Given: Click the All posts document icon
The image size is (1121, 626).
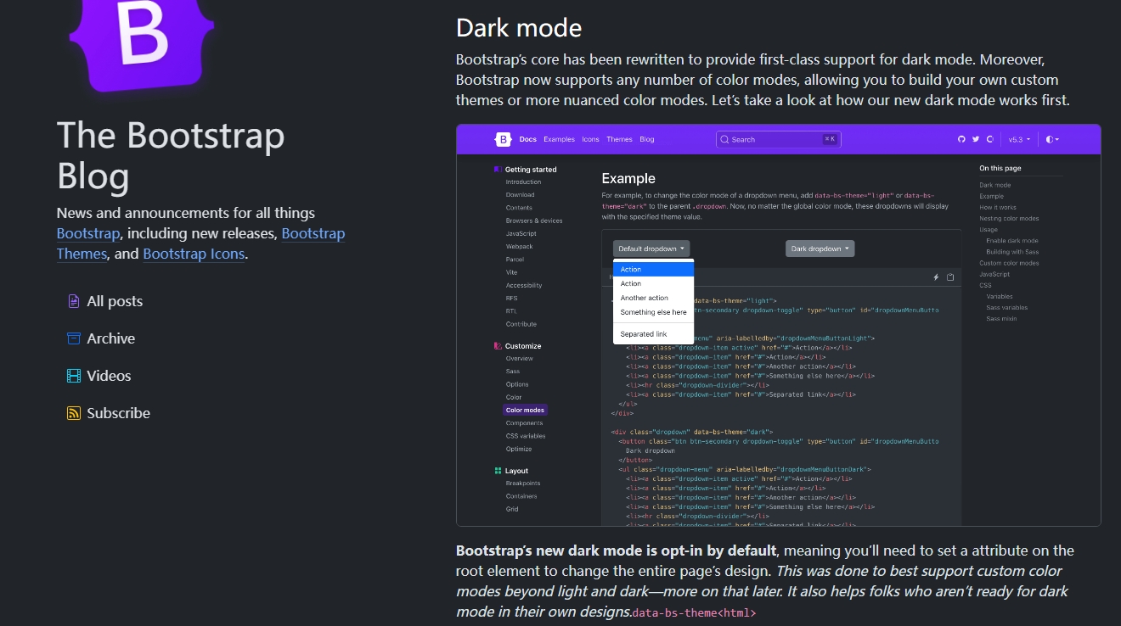Looking at the screenshot, I should [74, 301].
